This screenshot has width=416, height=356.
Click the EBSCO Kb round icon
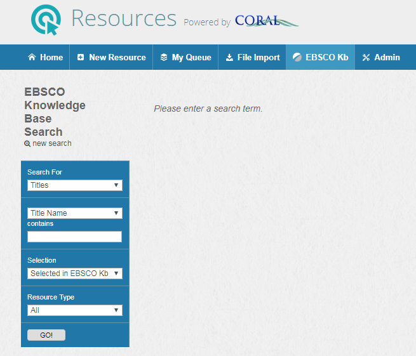click(x=297, y=57)
